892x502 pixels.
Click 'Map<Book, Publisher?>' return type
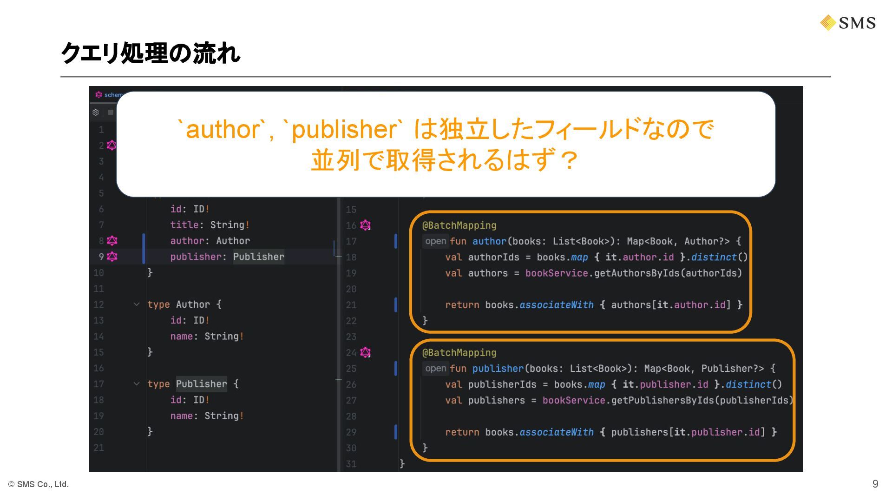704,369
